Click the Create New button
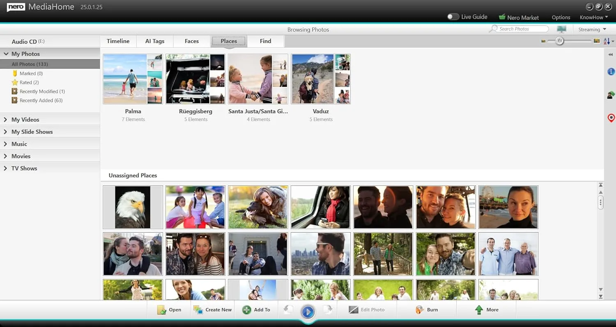This screenshot has width=616, height=327. click(x=212, y=309)
